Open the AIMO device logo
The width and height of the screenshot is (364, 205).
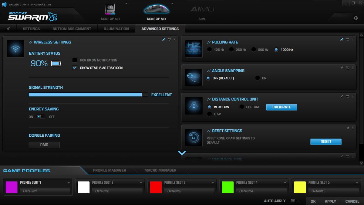pyautogui.click(x=202, y=9)
